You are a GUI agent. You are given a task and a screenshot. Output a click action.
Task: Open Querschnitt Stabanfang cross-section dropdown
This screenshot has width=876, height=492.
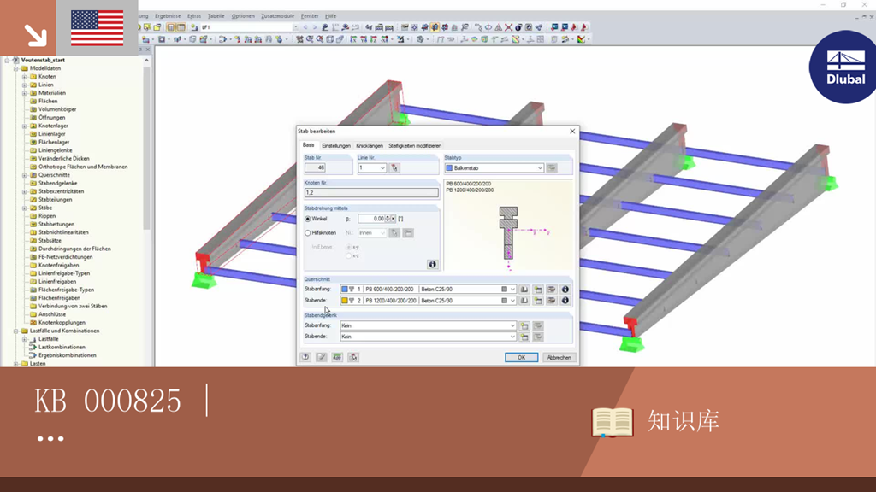pos(512,290)
